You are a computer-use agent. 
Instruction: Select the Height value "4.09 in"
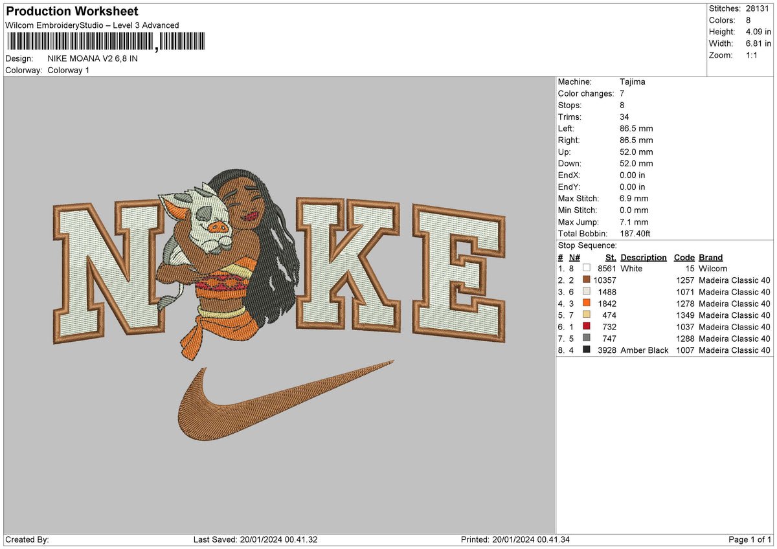point(758,32)
